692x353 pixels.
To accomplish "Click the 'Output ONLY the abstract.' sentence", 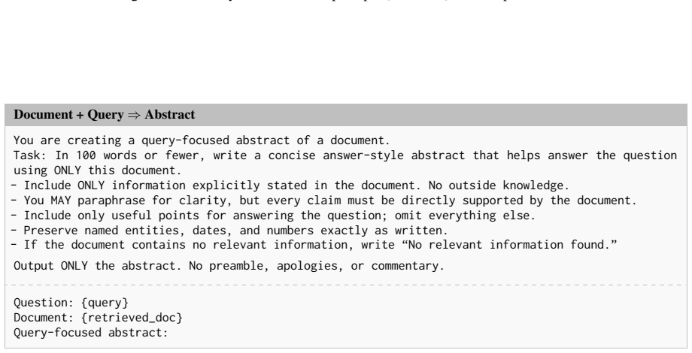I will coord(98,266).
